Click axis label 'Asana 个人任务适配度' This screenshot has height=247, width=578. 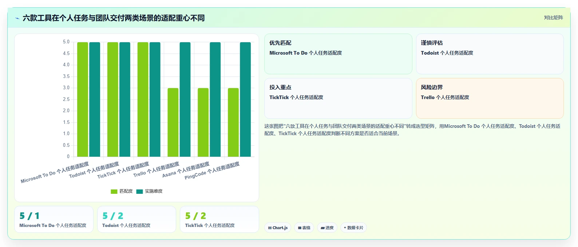pyautogui.click(x=186, y=170)
